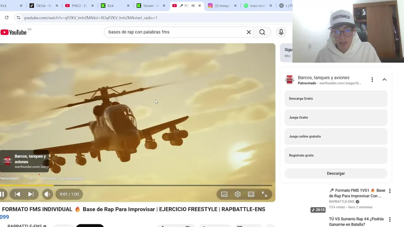Reload the page with the refresh icon

pyautogui.click(x=7, y=18)
